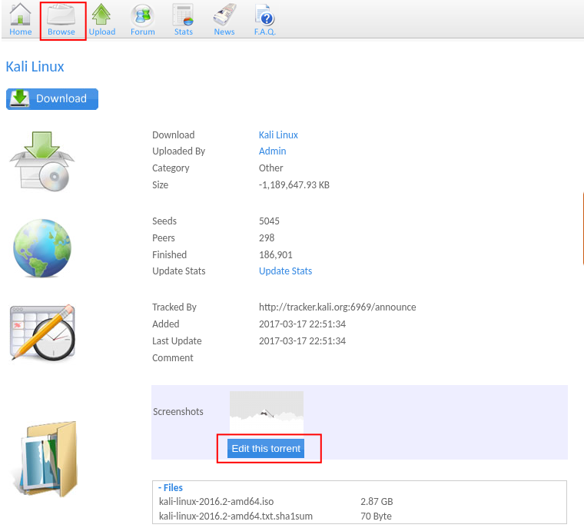This screenshot has width=584, height=528.
Task: Select the category value Other
Action: [270, 168]
